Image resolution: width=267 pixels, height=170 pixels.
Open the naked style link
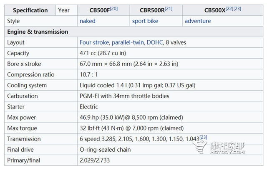88,21
